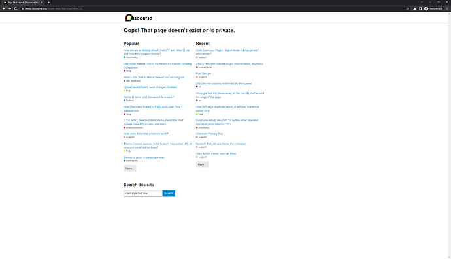This screenshot has width=451, height=259.
Task: Open Upload avatar failed topic
Action: (x=150, y=87)
